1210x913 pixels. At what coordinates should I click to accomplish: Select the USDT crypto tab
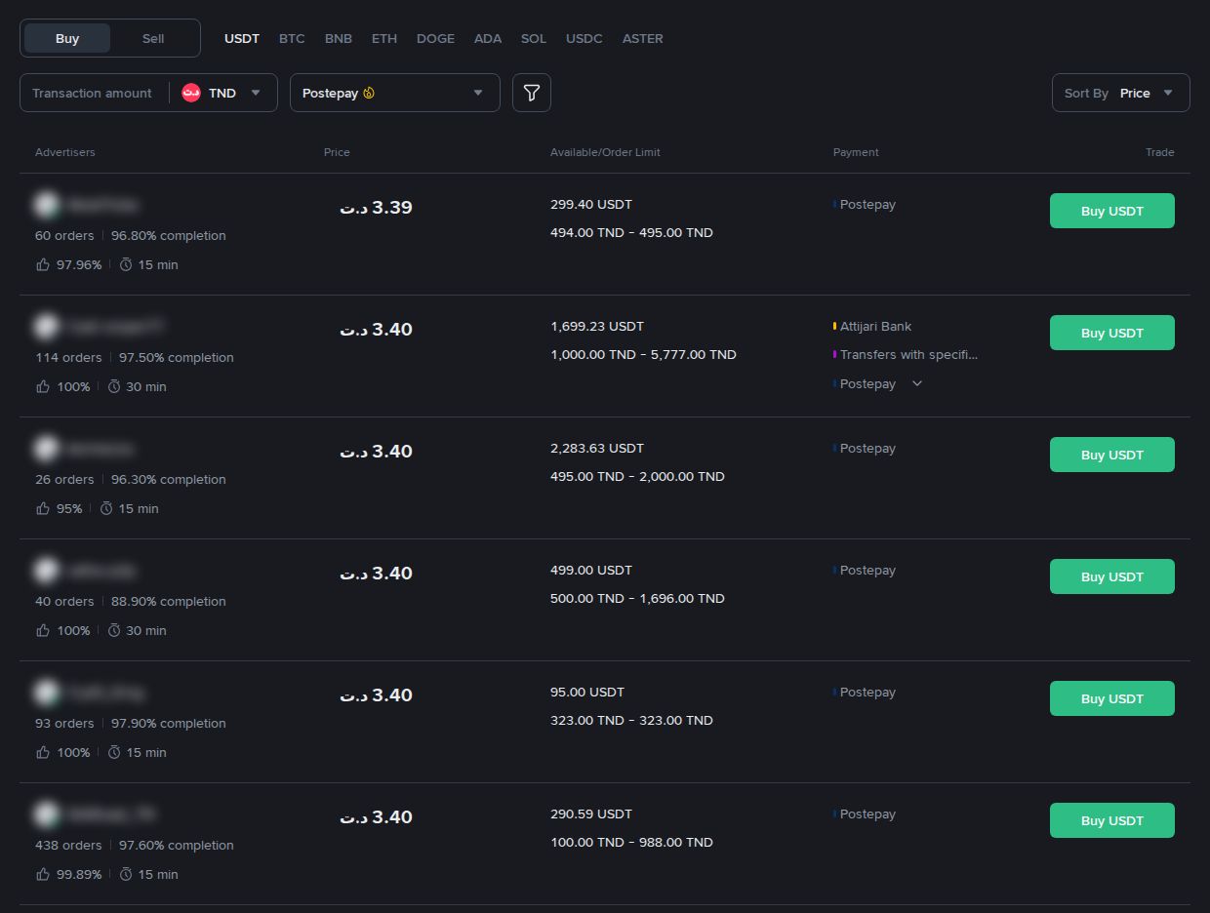click(x=242, y=38)
